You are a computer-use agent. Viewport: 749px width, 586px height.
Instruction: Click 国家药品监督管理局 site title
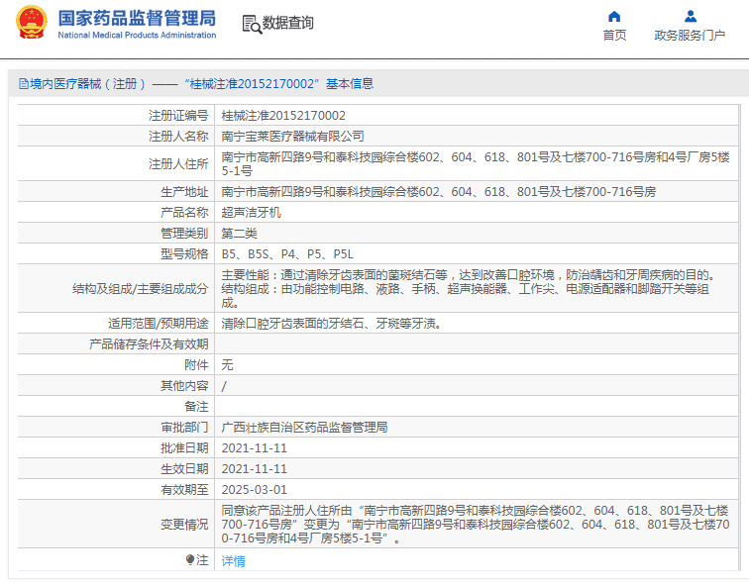click(x=137, y=18)
